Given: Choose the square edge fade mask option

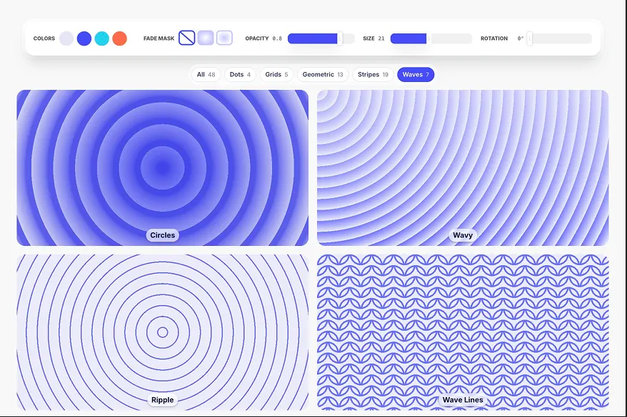Looking at the screenshot, I should click(x=224, y=38).
